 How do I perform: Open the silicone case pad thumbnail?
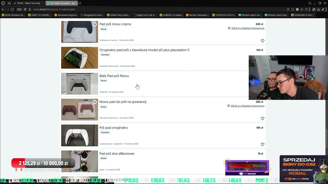coord(79,161)
